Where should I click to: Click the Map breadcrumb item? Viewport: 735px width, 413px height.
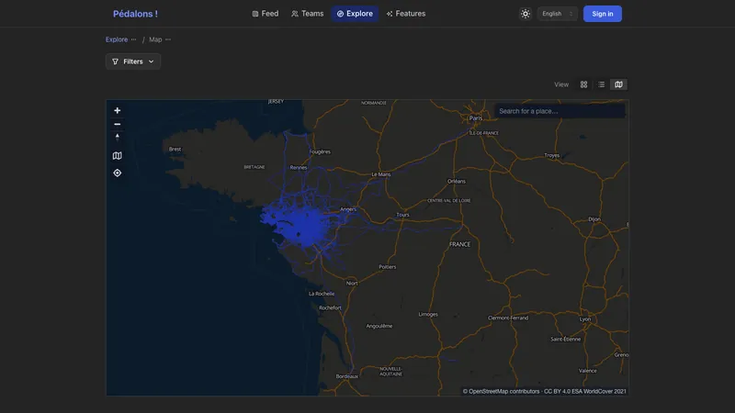pos(155,39)
